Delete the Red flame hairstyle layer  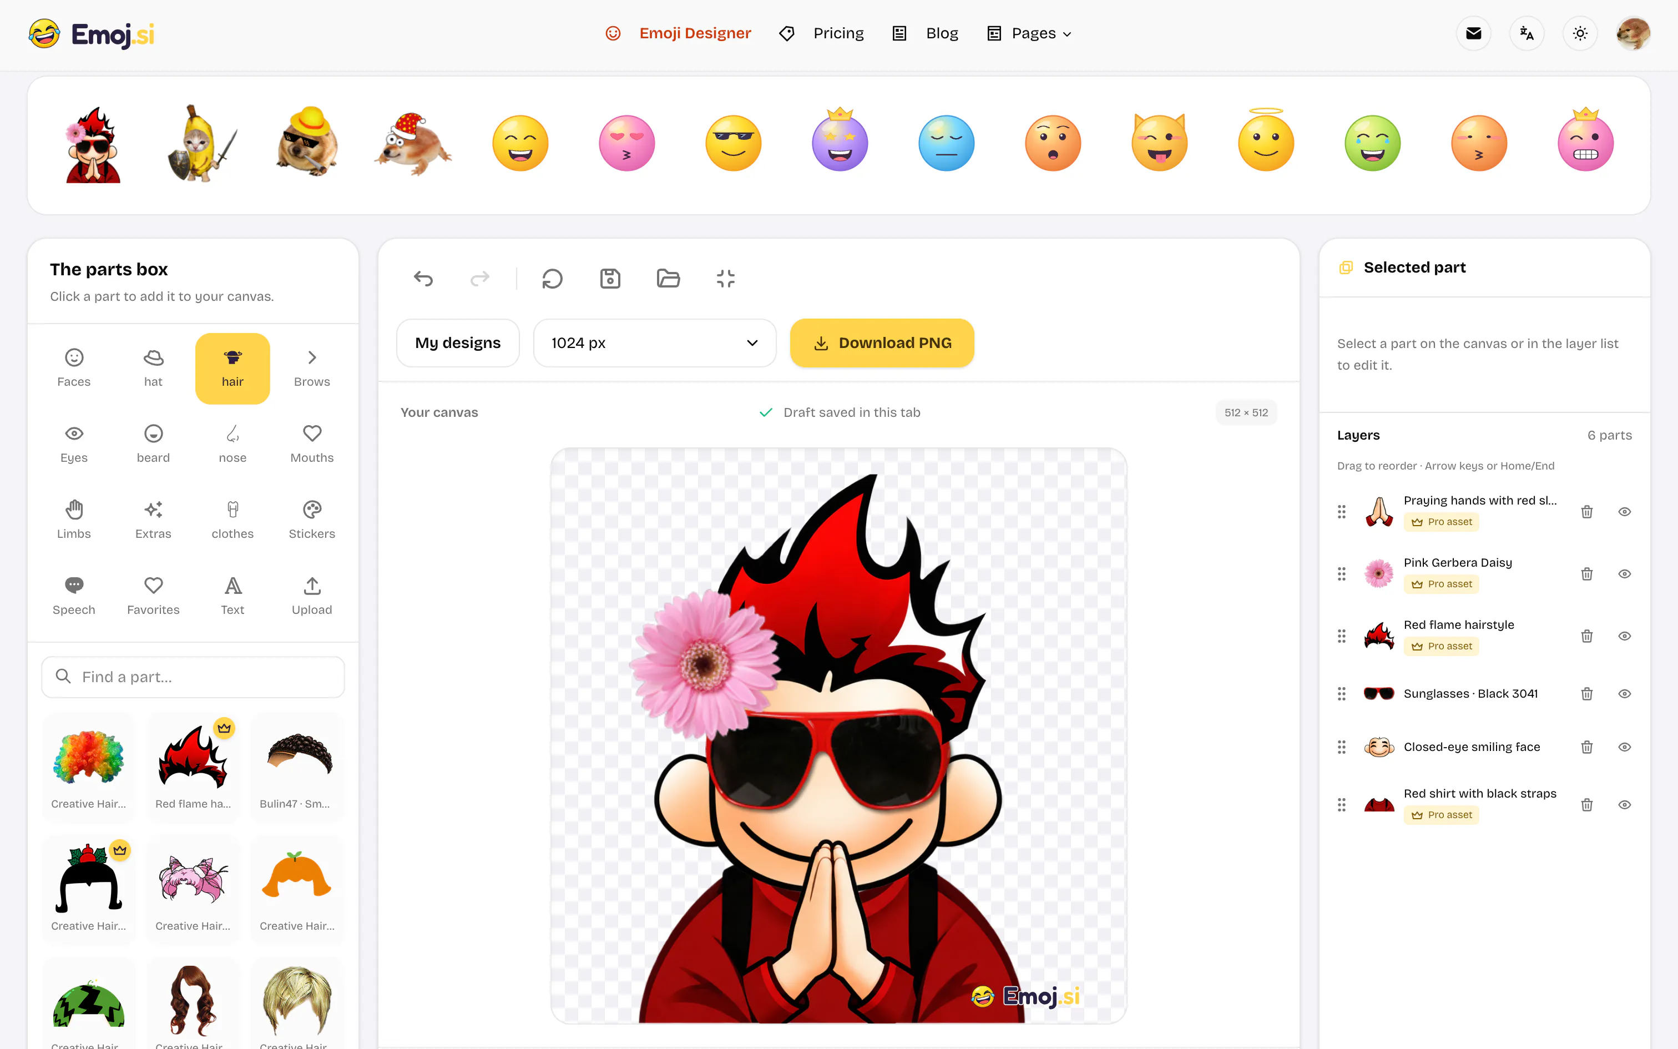(x=1586, y=636)
